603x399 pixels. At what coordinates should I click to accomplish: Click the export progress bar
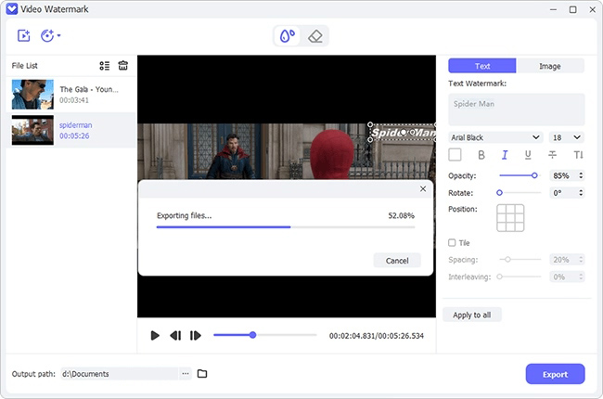coord(286,227)
